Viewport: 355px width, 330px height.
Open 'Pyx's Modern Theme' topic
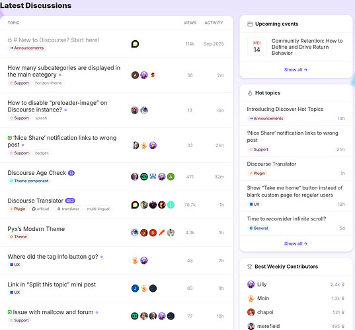pyautogui.click(x=36, y=229)
